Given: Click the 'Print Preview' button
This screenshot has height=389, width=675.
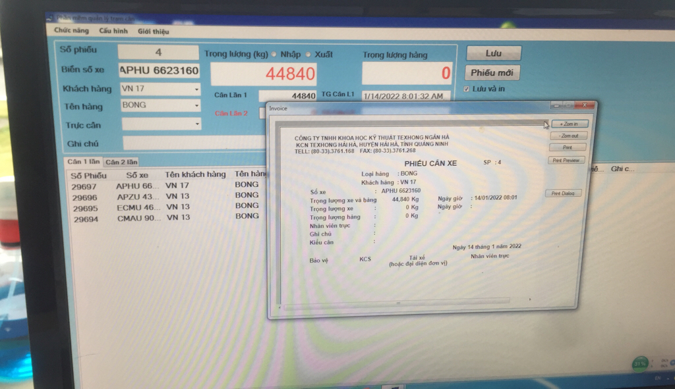Looking at the screenshot, I should [567, 160].
